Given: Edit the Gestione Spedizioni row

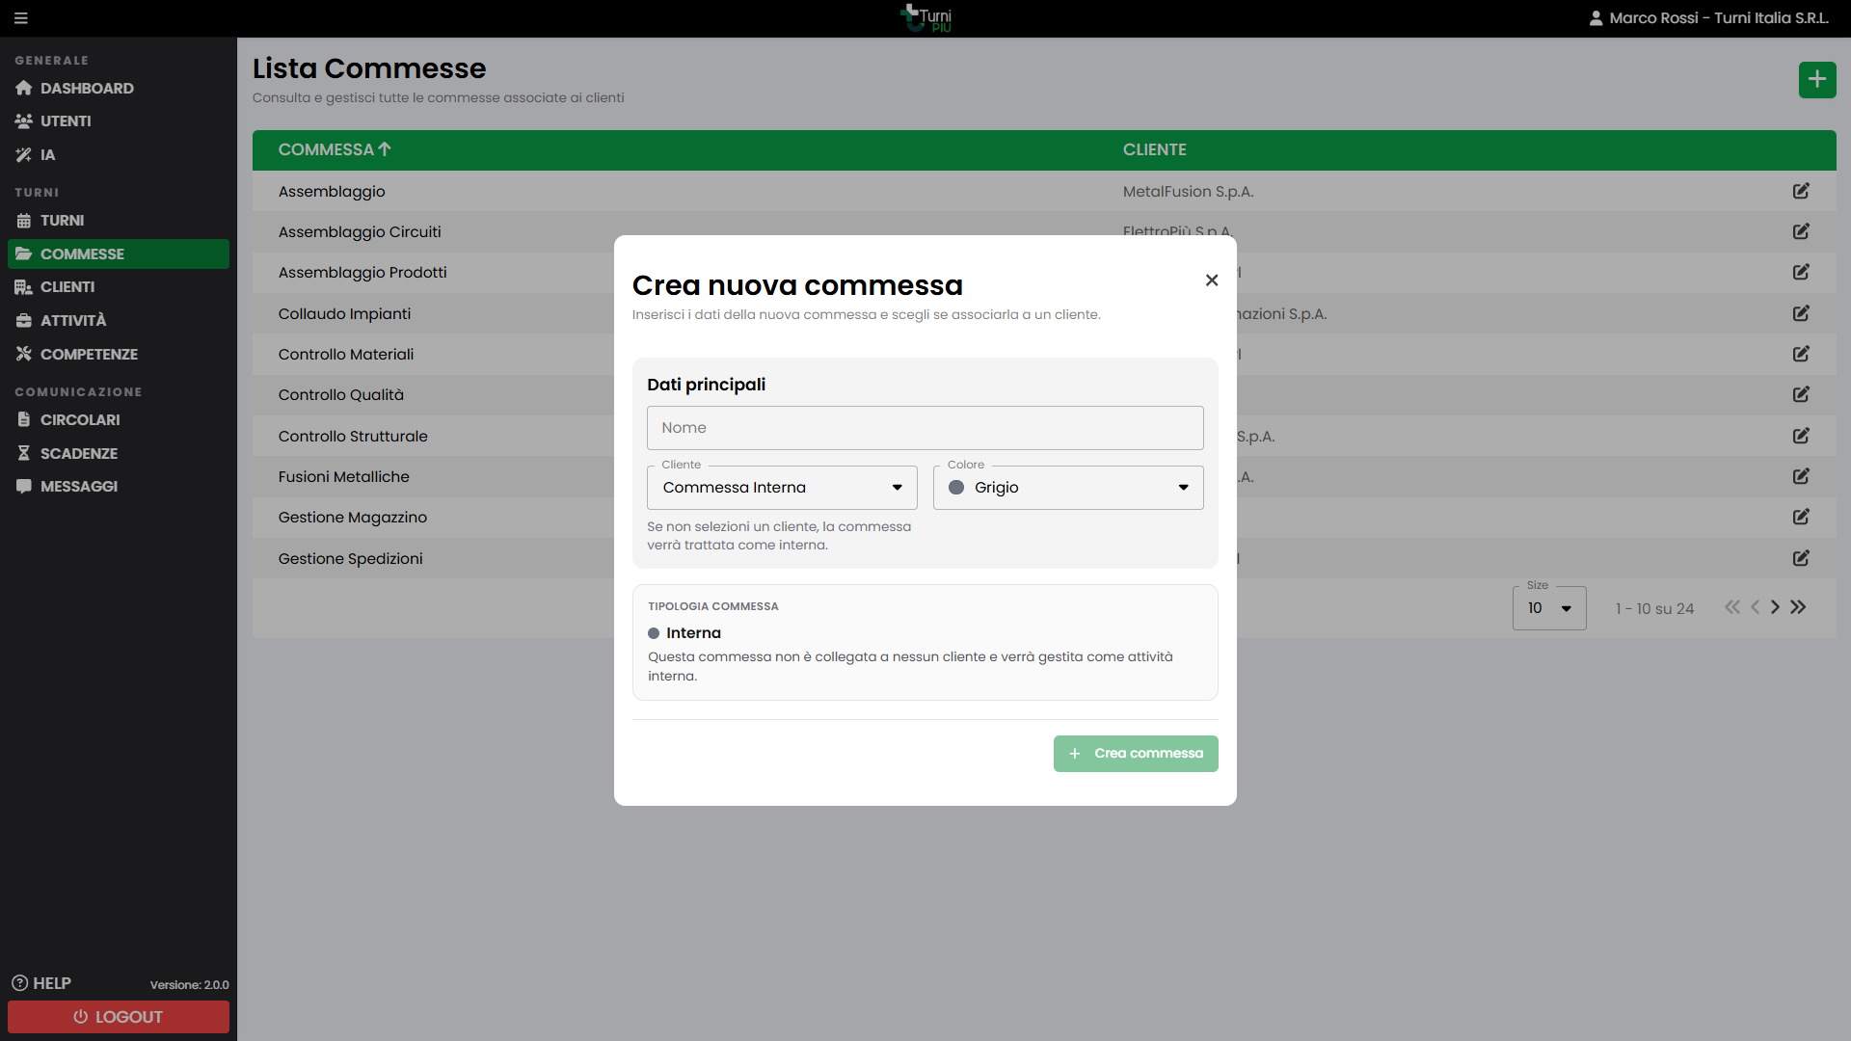Looking at the screenshot, I should (1800, 558).
